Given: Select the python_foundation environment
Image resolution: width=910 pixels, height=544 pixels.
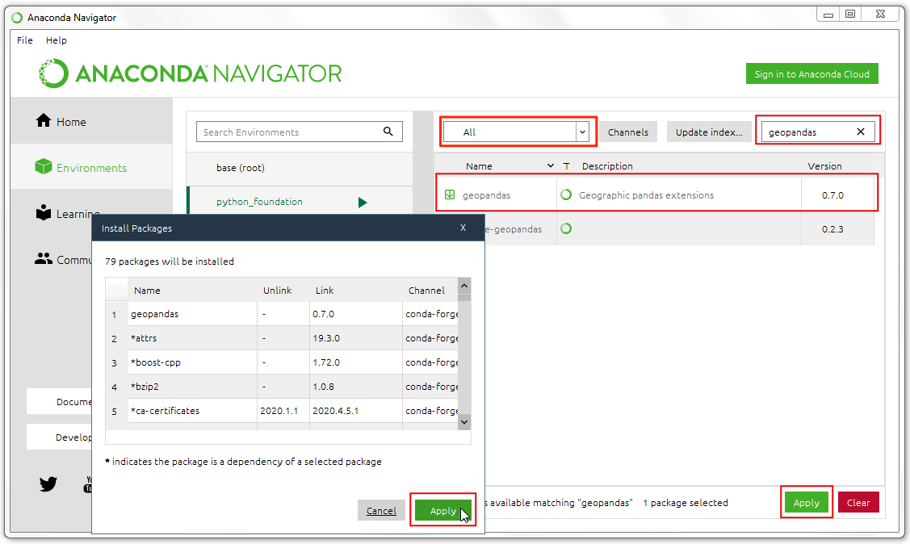Looking at the screenshot, I should (259, 202).
